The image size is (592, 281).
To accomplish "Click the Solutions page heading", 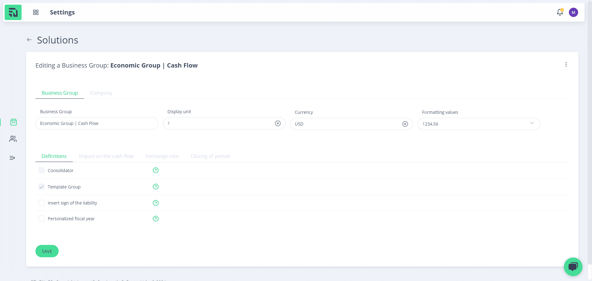I will [x=58, y=40].
